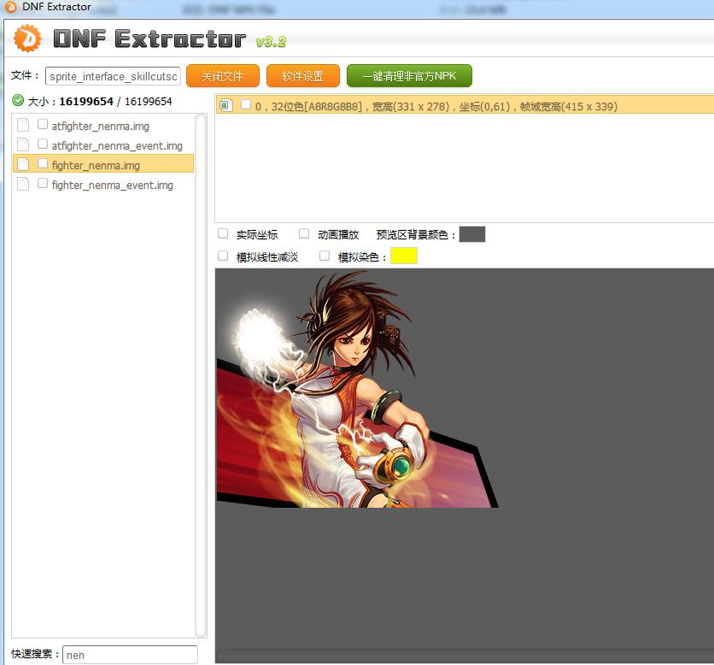Pick the gray preview background color swatch
Screen dimensions: 714x665
(x=472, y=234)
